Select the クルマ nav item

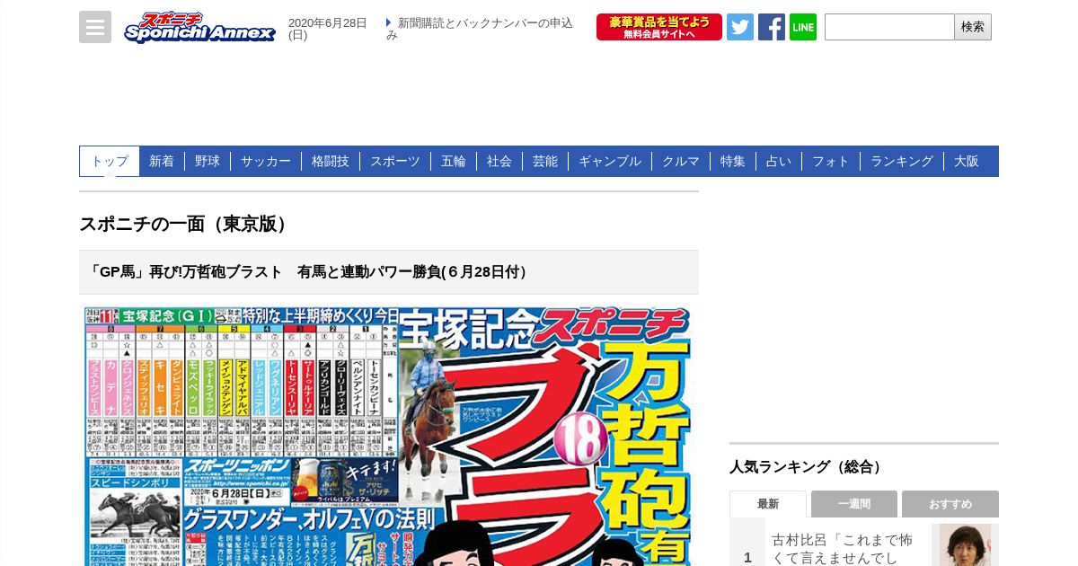681,162
